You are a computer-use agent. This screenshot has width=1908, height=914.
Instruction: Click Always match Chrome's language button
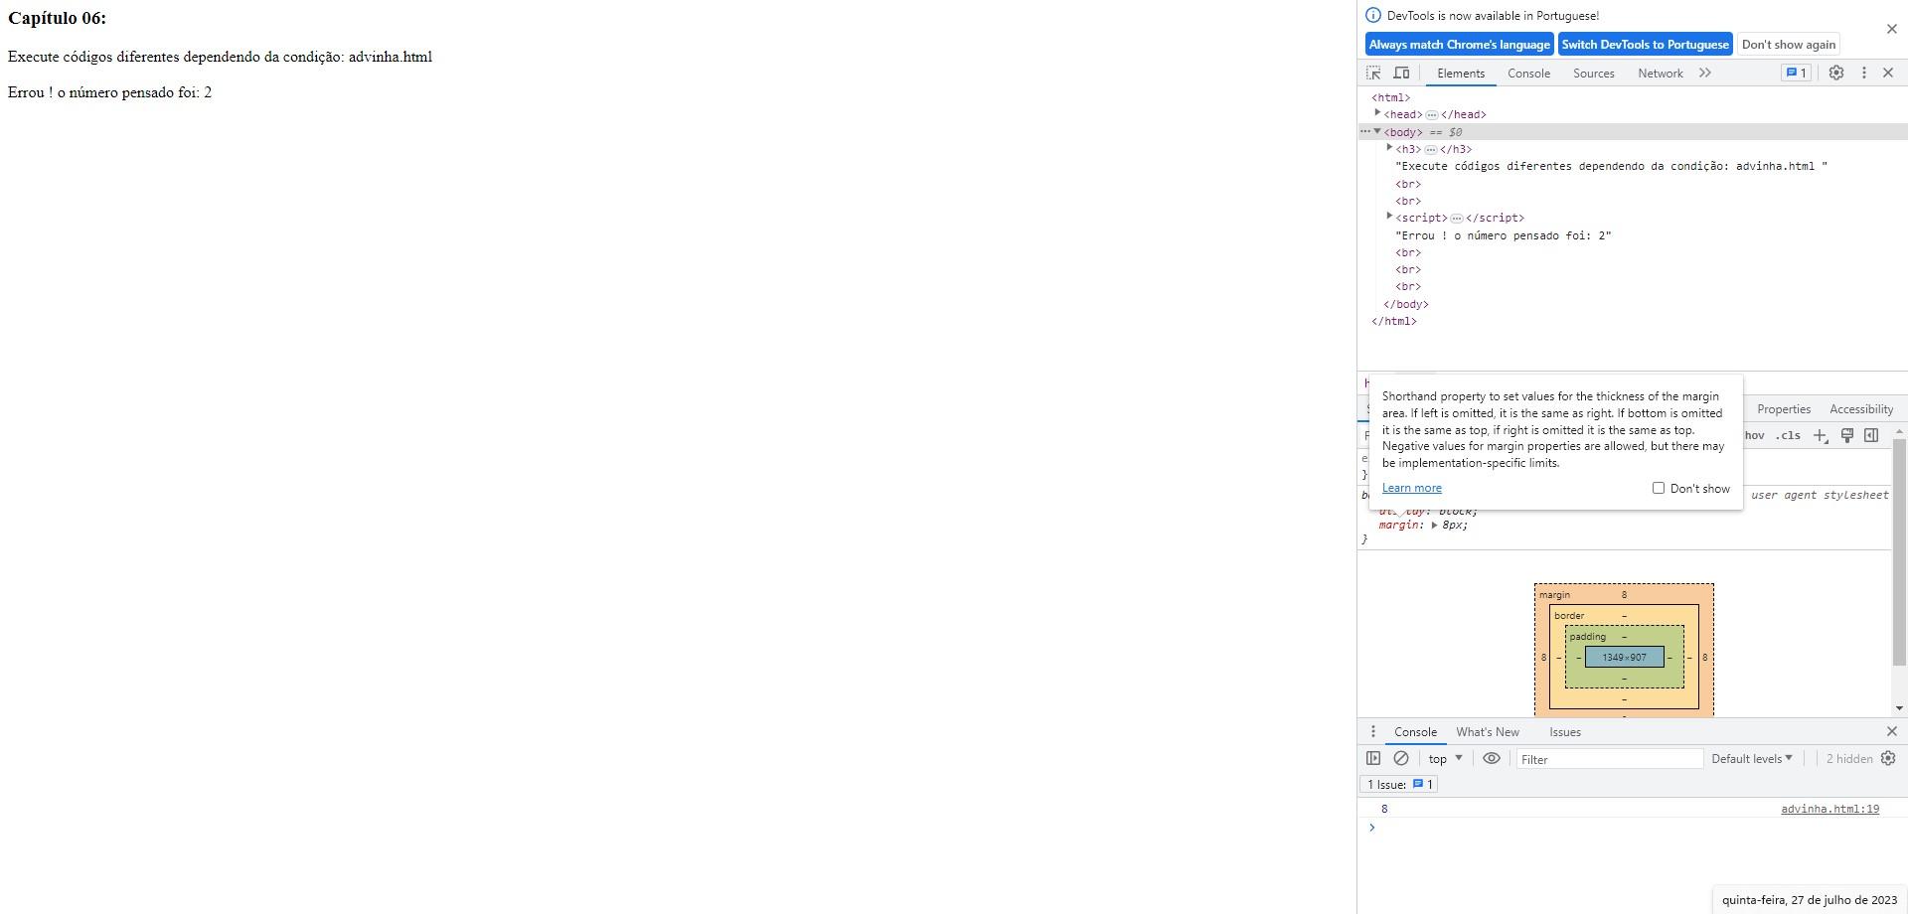pyautogui.click(x=1459, y=45)
